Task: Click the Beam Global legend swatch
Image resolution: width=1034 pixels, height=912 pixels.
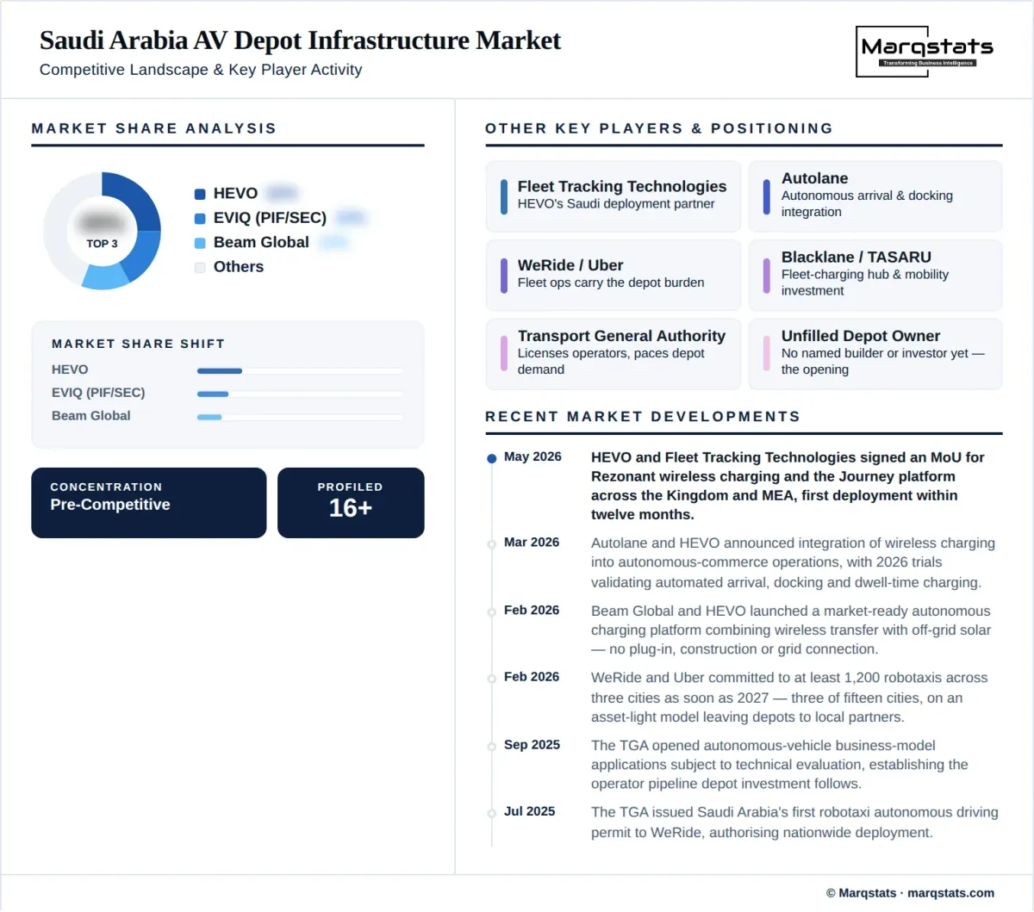Action: point(200,243)
